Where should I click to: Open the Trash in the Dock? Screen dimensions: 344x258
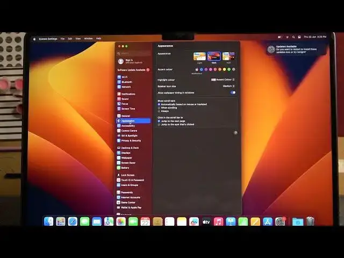tap(310, 221)
